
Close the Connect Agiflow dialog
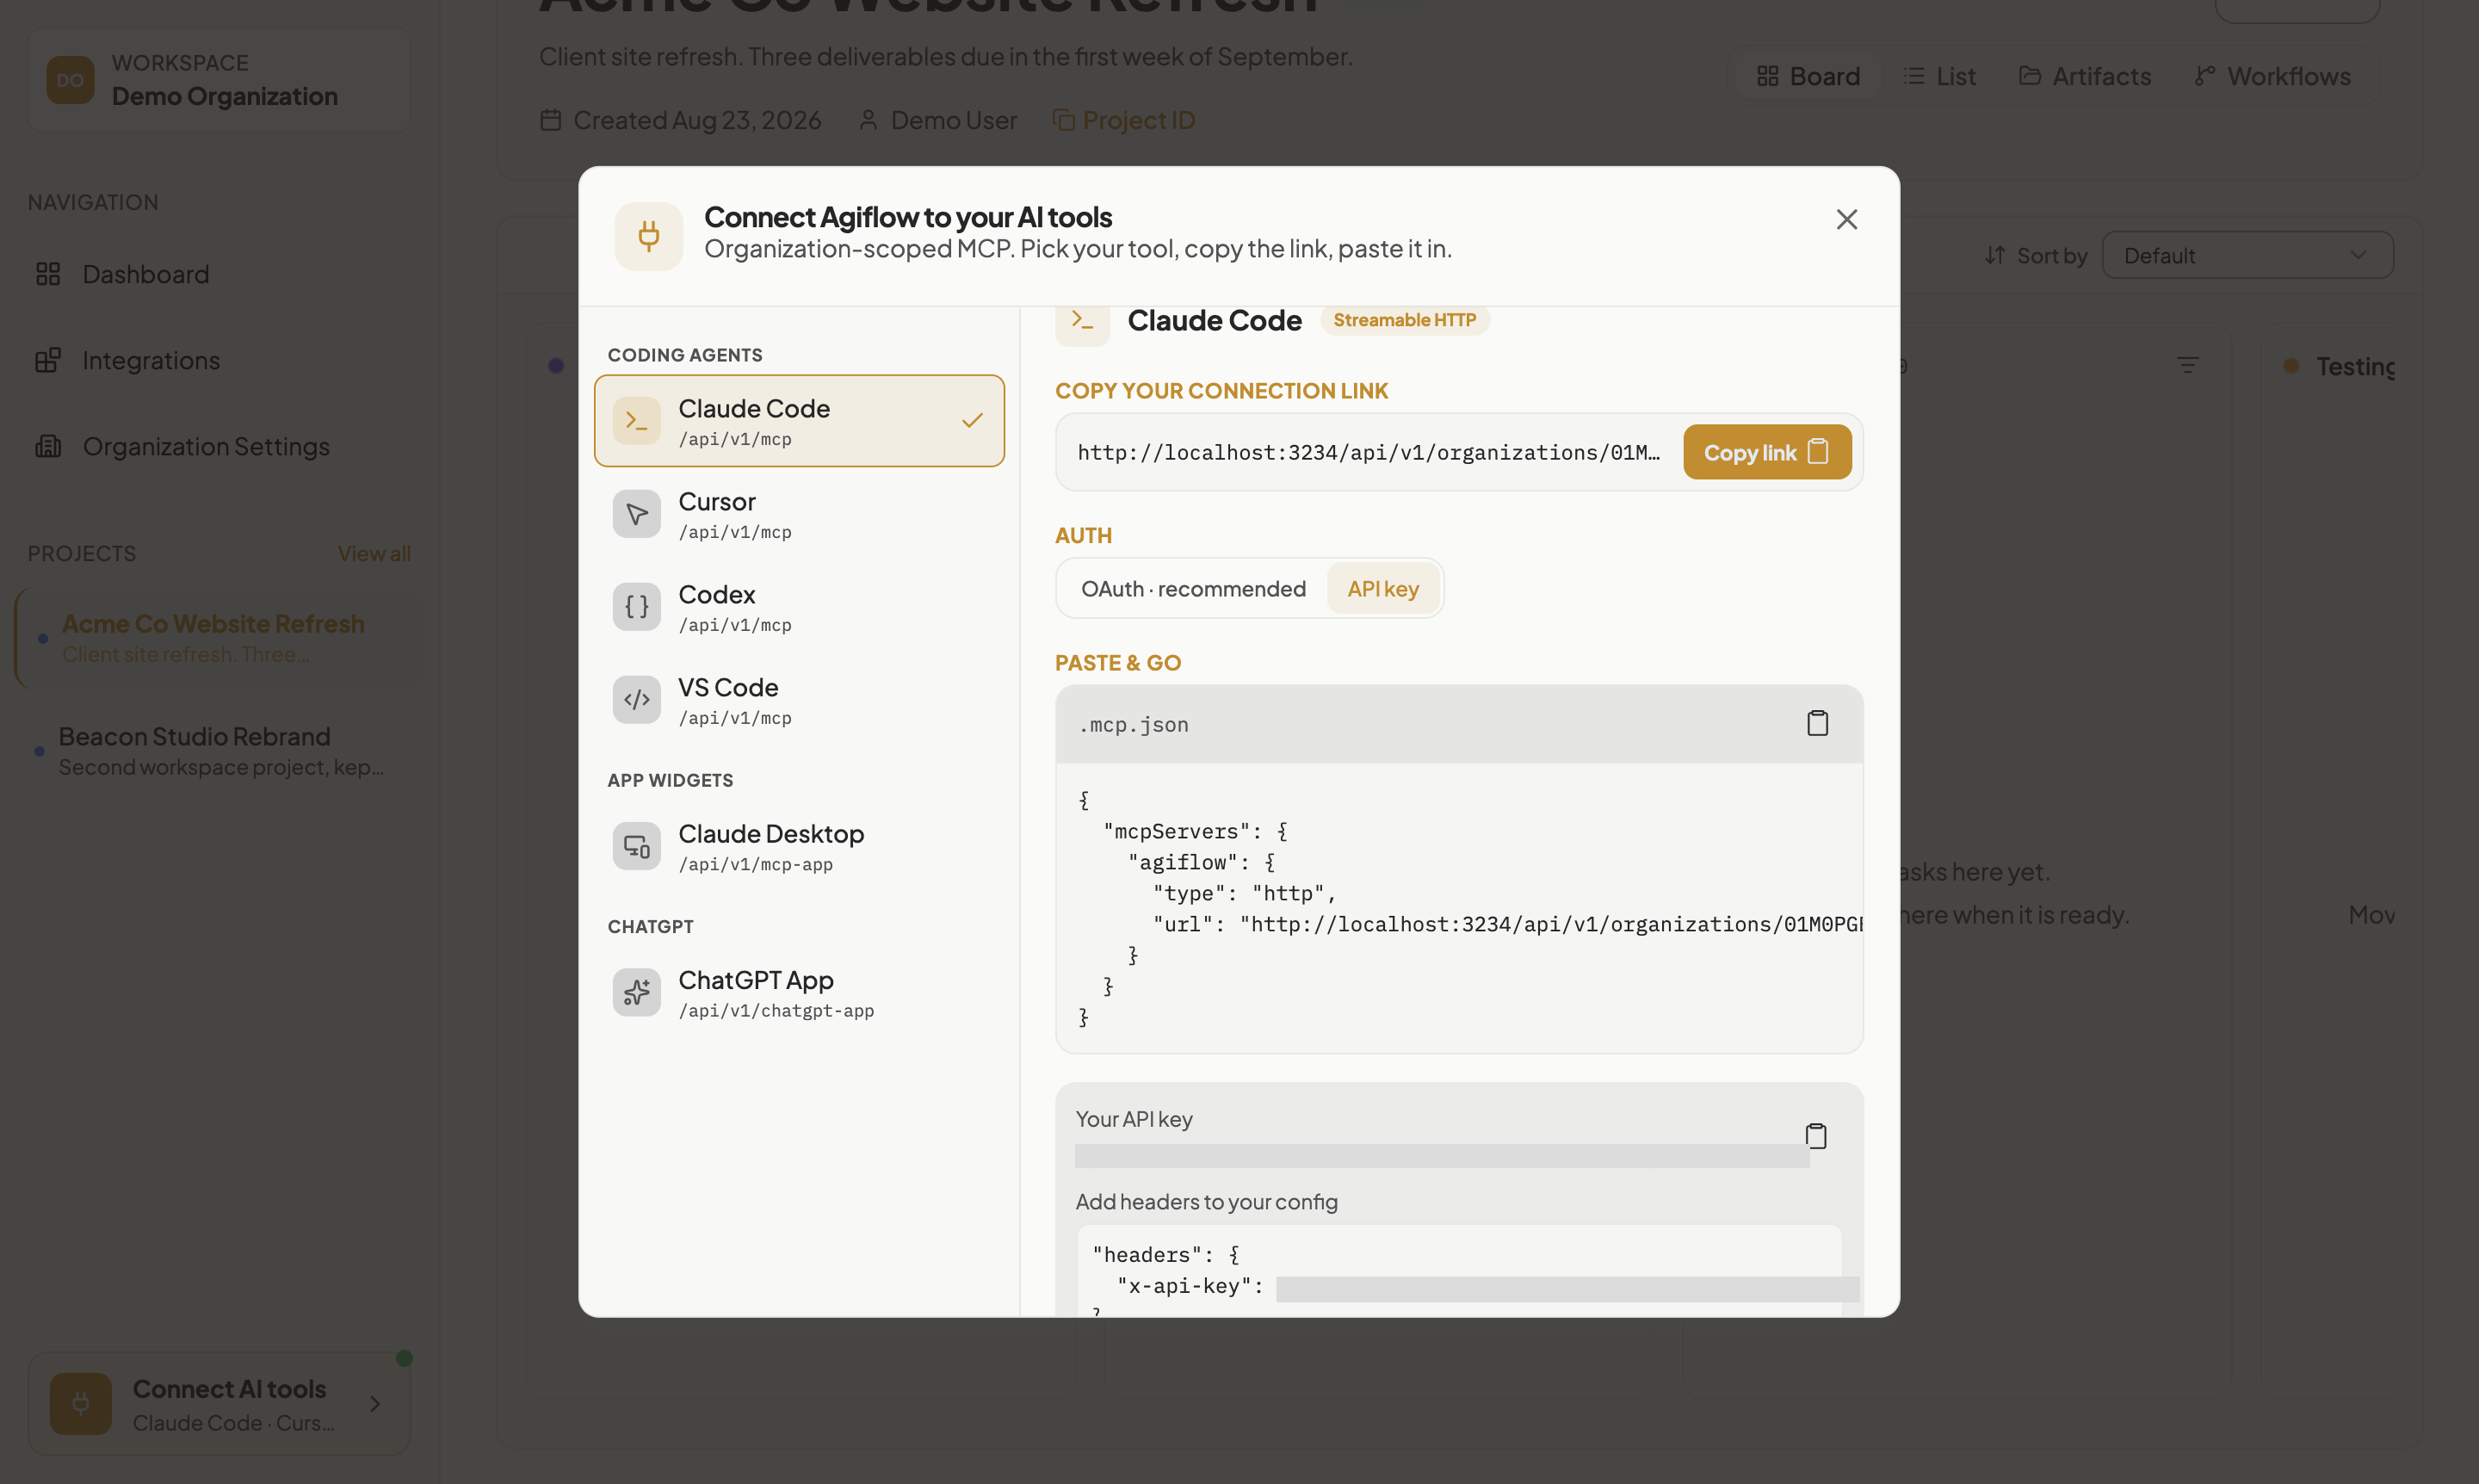(1846, 219)
